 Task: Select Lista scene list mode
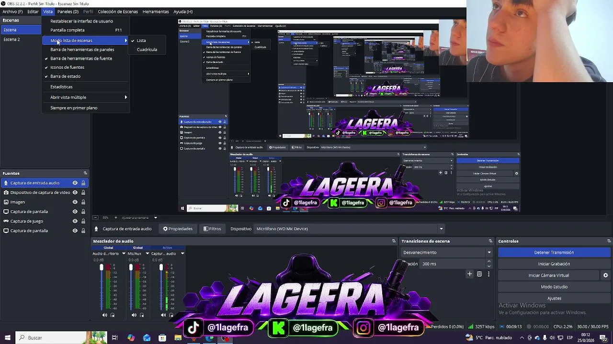[148, 41]
